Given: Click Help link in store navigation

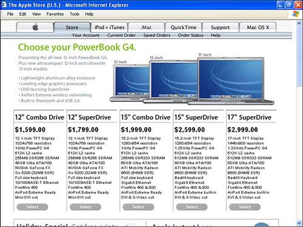Looking at the screenshot, I should (216, 35).
